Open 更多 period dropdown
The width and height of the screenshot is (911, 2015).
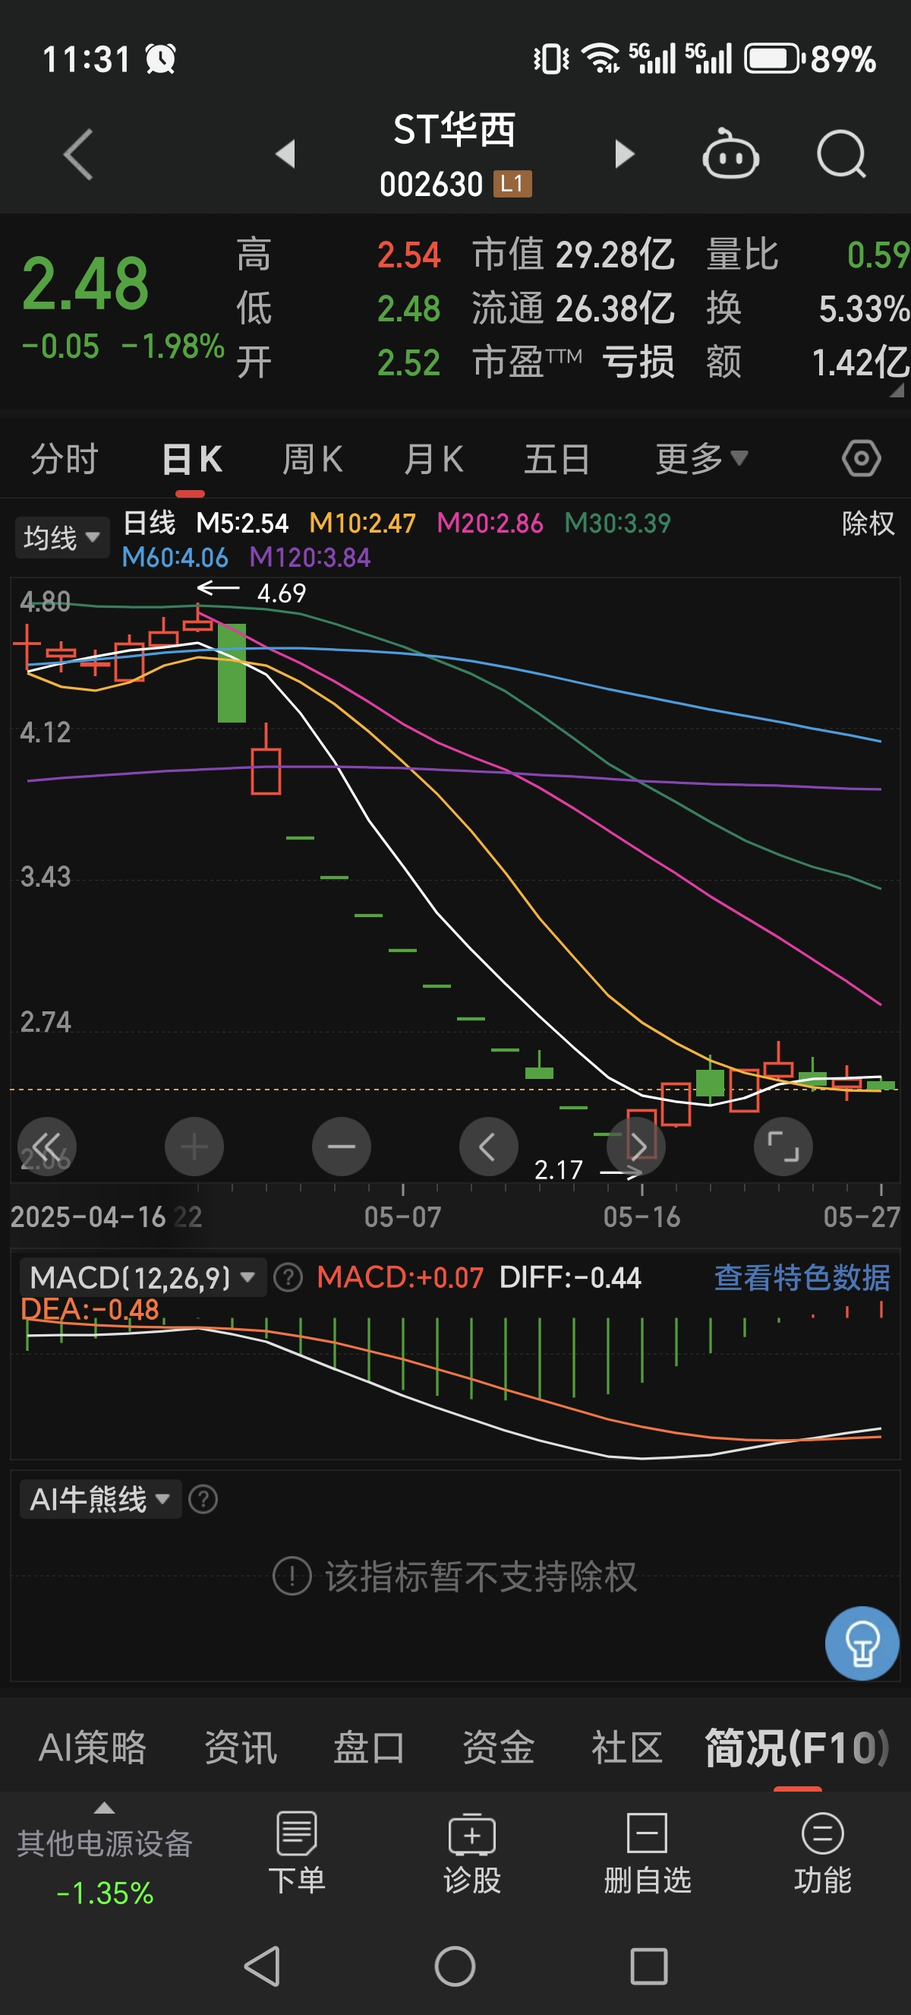click(x=701, y=458)
